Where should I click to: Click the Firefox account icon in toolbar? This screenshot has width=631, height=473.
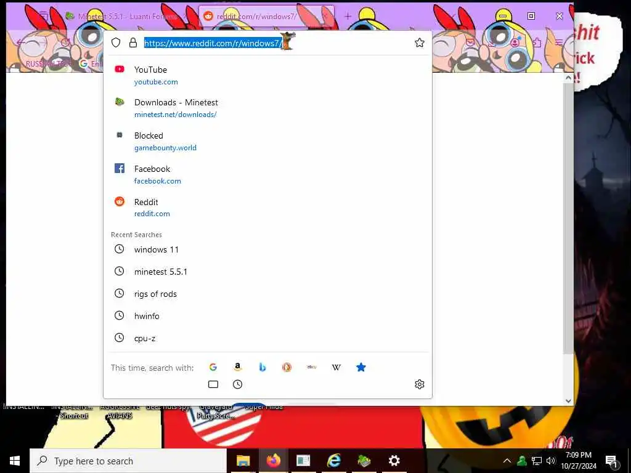coord(515,42)
